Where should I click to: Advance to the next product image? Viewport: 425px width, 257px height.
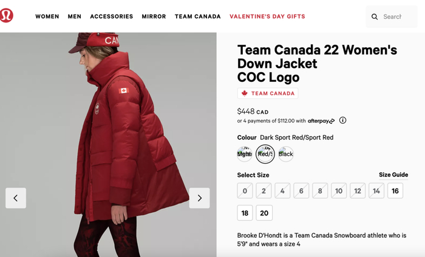click(x=199, y=198)
